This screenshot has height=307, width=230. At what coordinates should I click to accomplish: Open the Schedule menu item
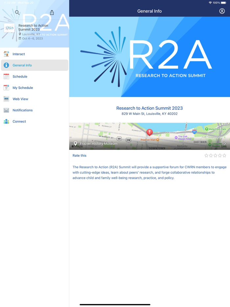coord(34,77)
